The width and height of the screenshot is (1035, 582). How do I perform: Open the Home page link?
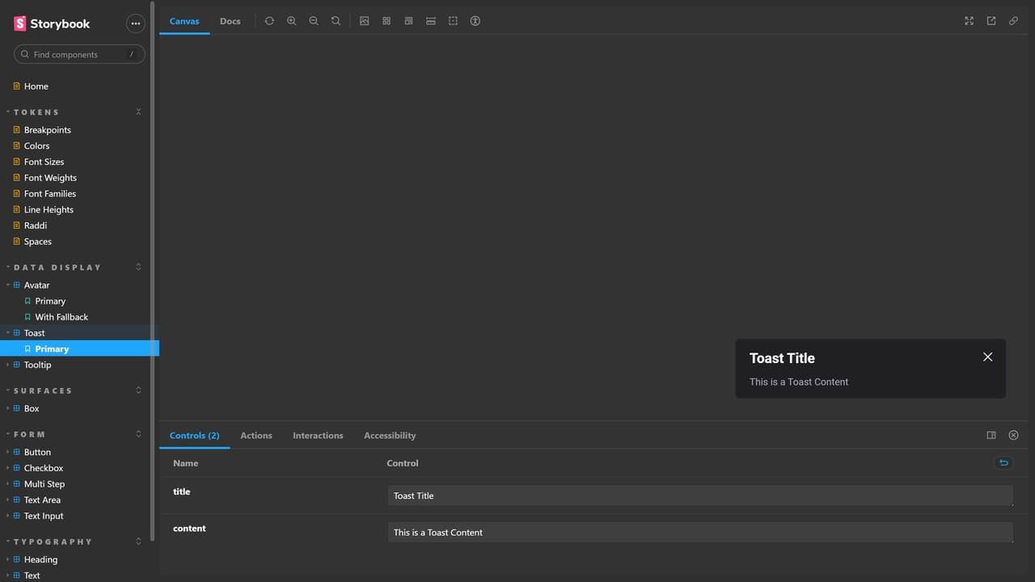tap(36, 86)
